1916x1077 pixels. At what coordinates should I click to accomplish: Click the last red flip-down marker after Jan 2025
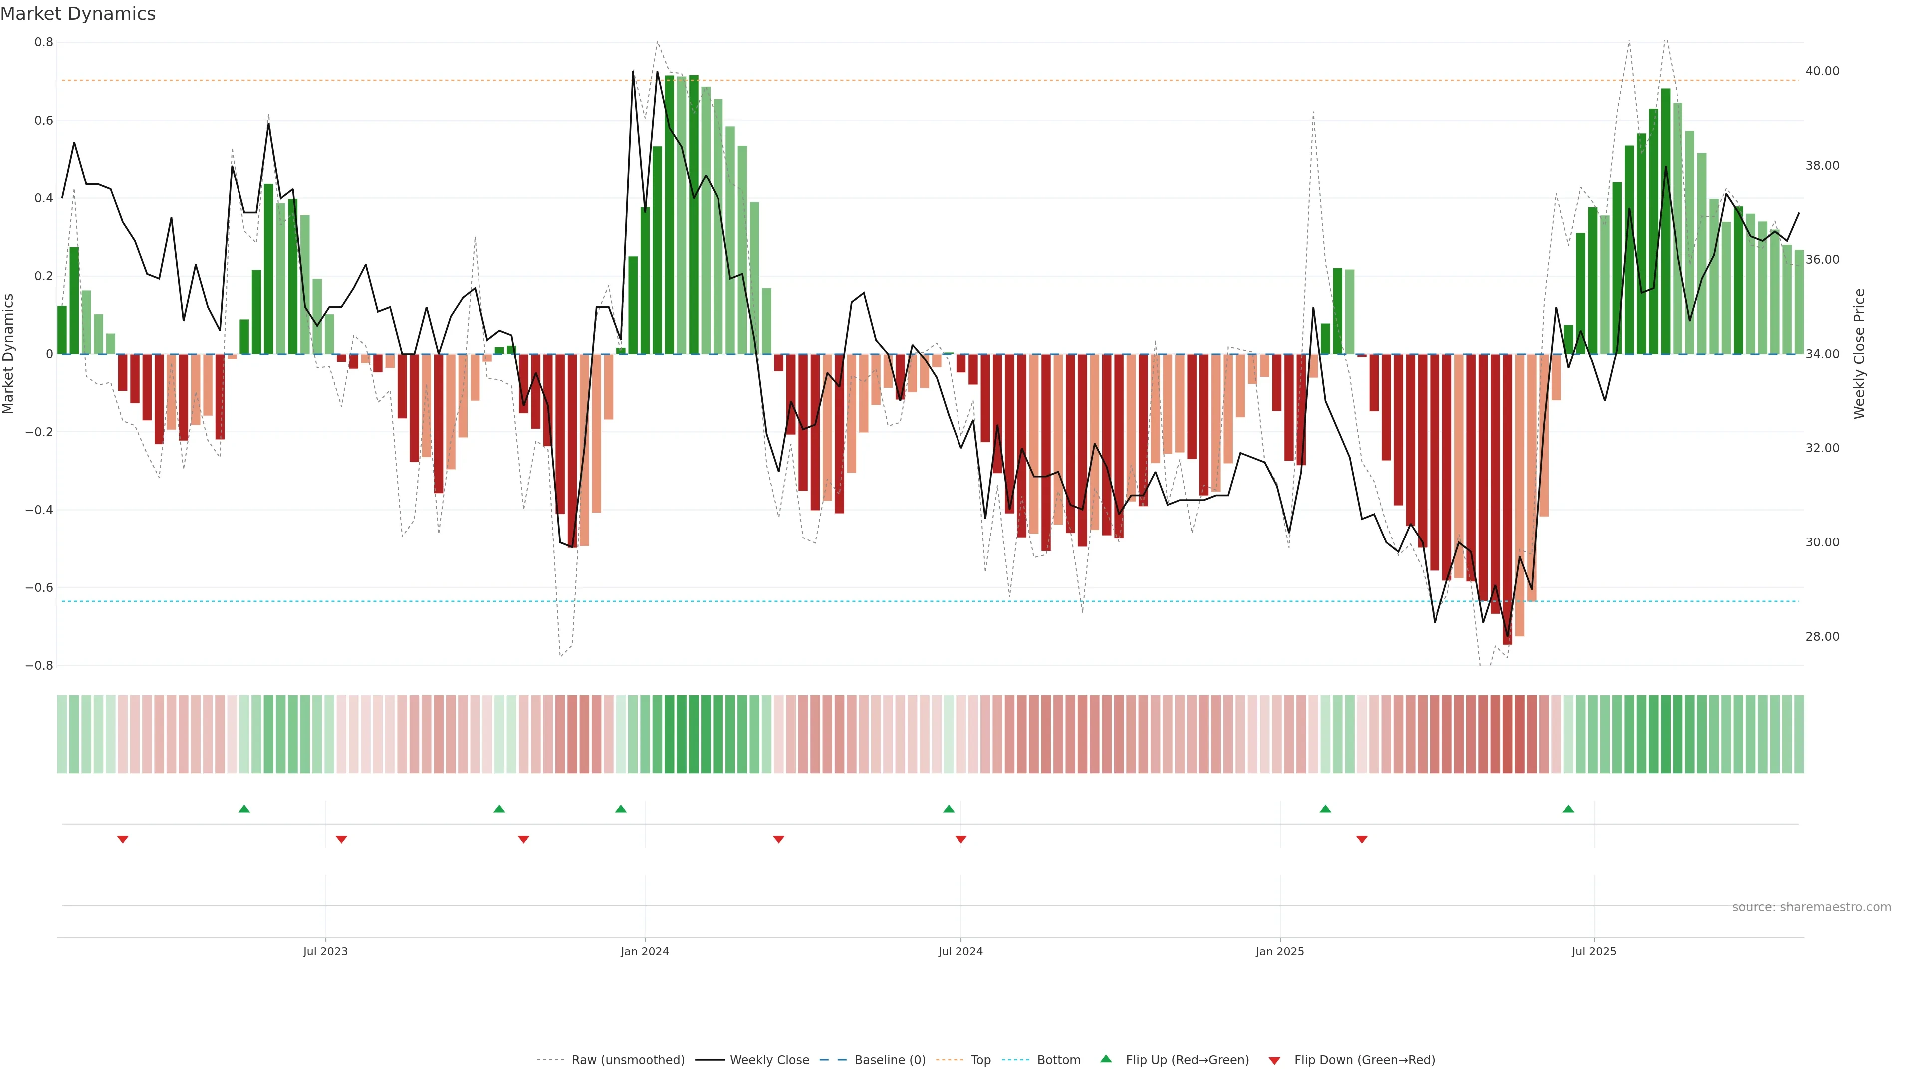(1361, 839)
